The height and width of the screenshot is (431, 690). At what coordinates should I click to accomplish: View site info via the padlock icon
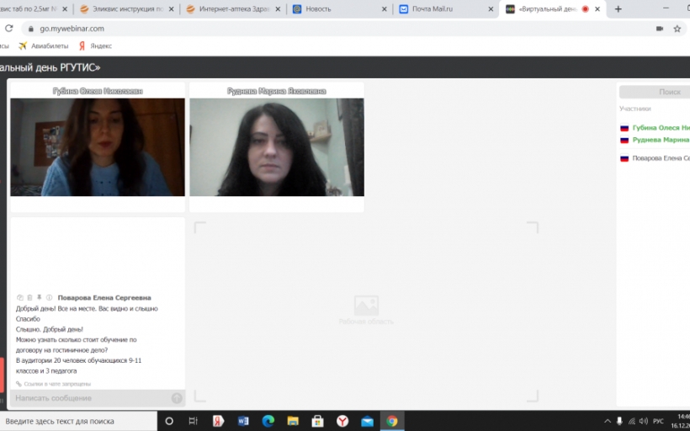(31, 29)
